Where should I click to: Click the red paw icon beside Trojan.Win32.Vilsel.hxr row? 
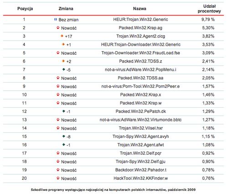click(58, 128)
